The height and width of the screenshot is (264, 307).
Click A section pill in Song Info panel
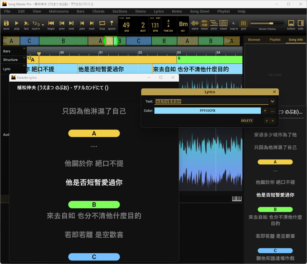click(275, 162)
